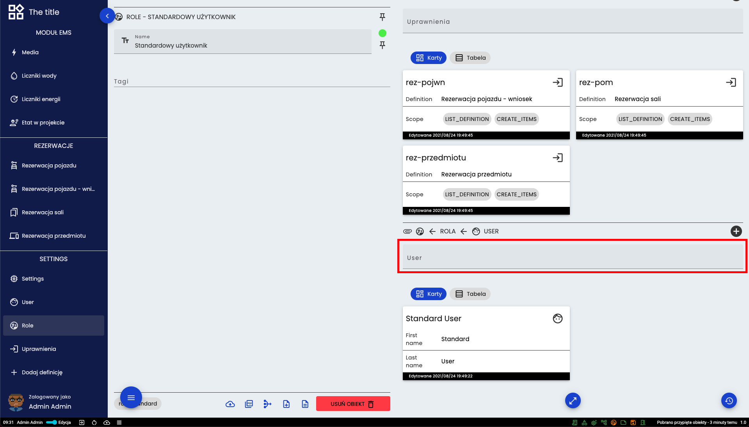Click the Settings chip icon in sidebar

[14, 279]
